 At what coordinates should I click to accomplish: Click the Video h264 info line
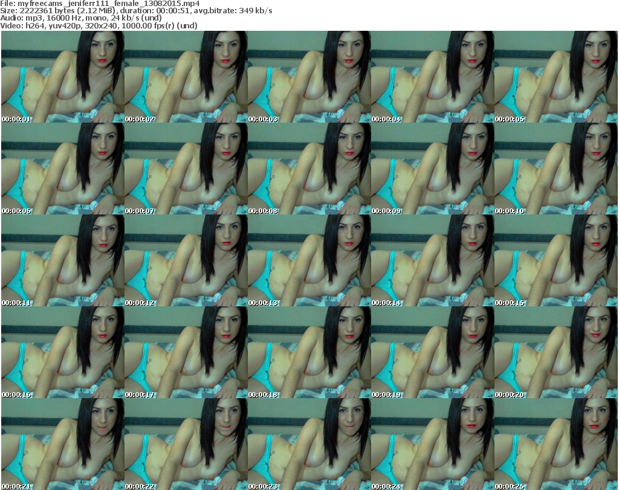(99, 25)
